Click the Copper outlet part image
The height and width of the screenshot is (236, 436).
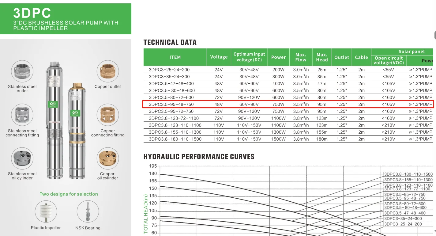(108, 71)
